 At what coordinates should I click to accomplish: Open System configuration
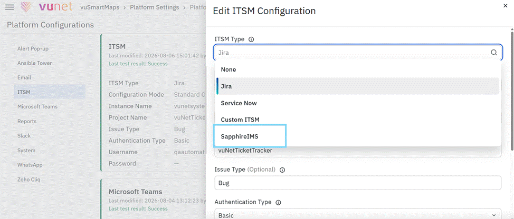[26, 151]
